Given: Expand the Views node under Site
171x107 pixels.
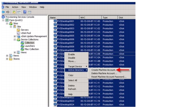Looking at the screenshot, I should [15, 52].
